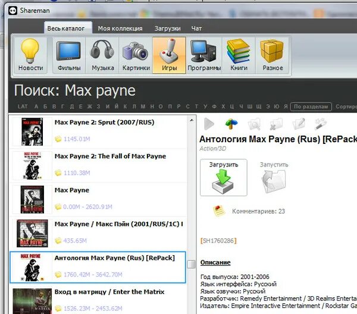The height and width of the screenshot is (314, 357).
Task: Click the folder delete icon
Action: pyautogui.click(x=276, y=124)
